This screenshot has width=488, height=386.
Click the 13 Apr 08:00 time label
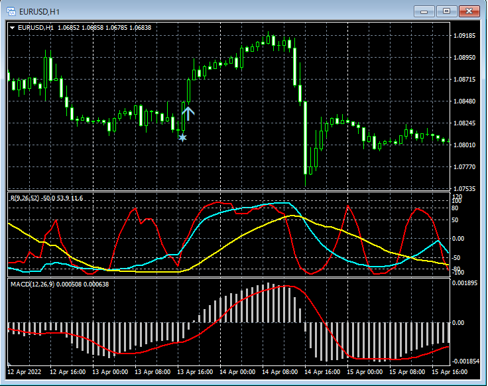point(152,372)
